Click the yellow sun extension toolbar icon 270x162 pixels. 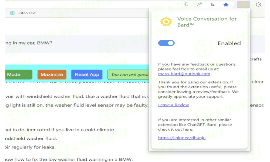(244, 5)
